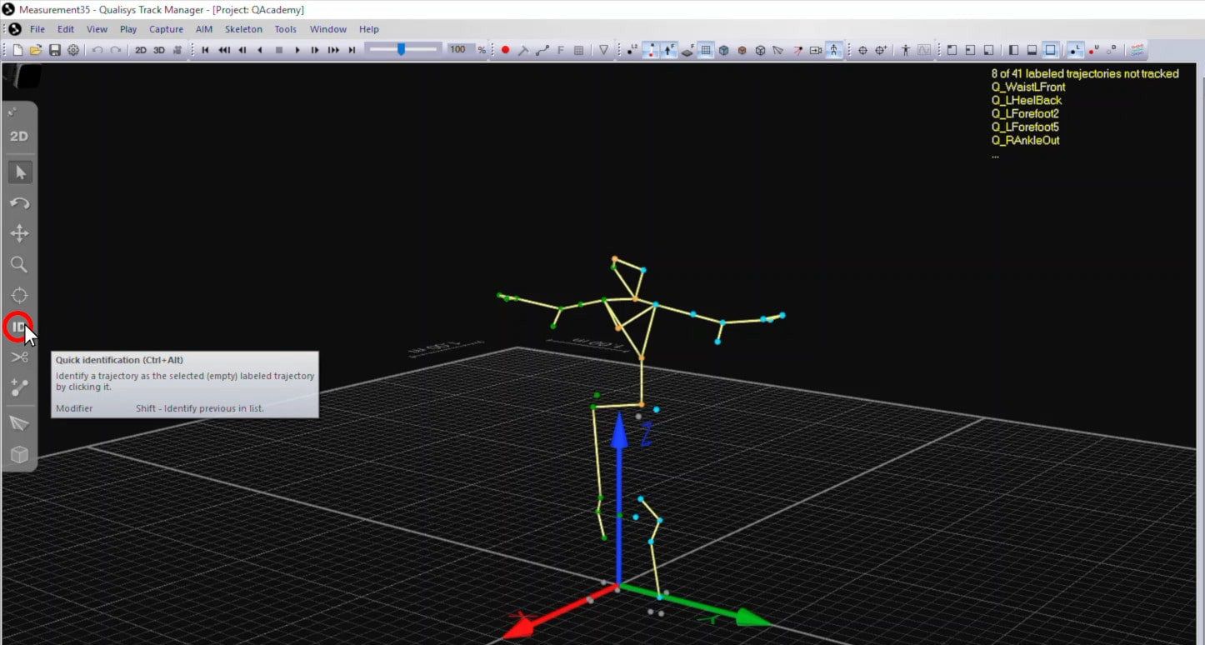Switch to 2D view in top toolbar
1205x645 pixels.
tap(141, 50)
